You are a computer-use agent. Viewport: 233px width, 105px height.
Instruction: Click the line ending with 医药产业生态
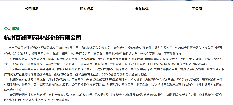(14, 90)
